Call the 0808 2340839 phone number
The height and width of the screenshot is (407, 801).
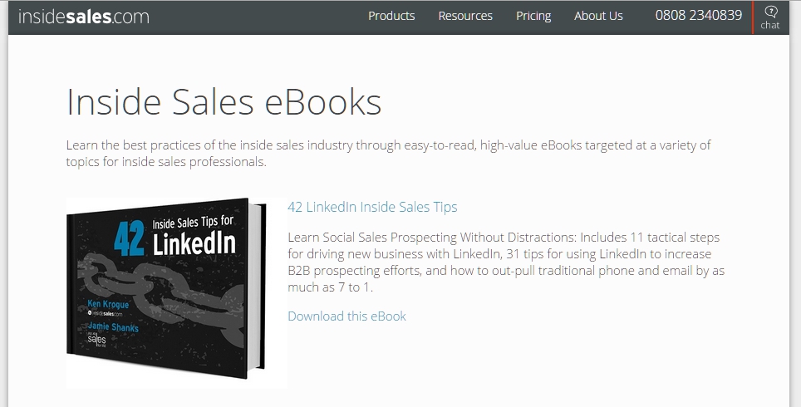pos(698,15)
